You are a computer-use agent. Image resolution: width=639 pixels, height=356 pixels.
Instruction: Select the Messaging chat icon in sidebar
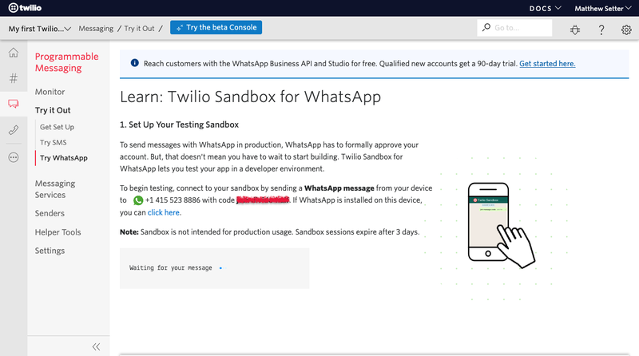click(x=14, y=104)
